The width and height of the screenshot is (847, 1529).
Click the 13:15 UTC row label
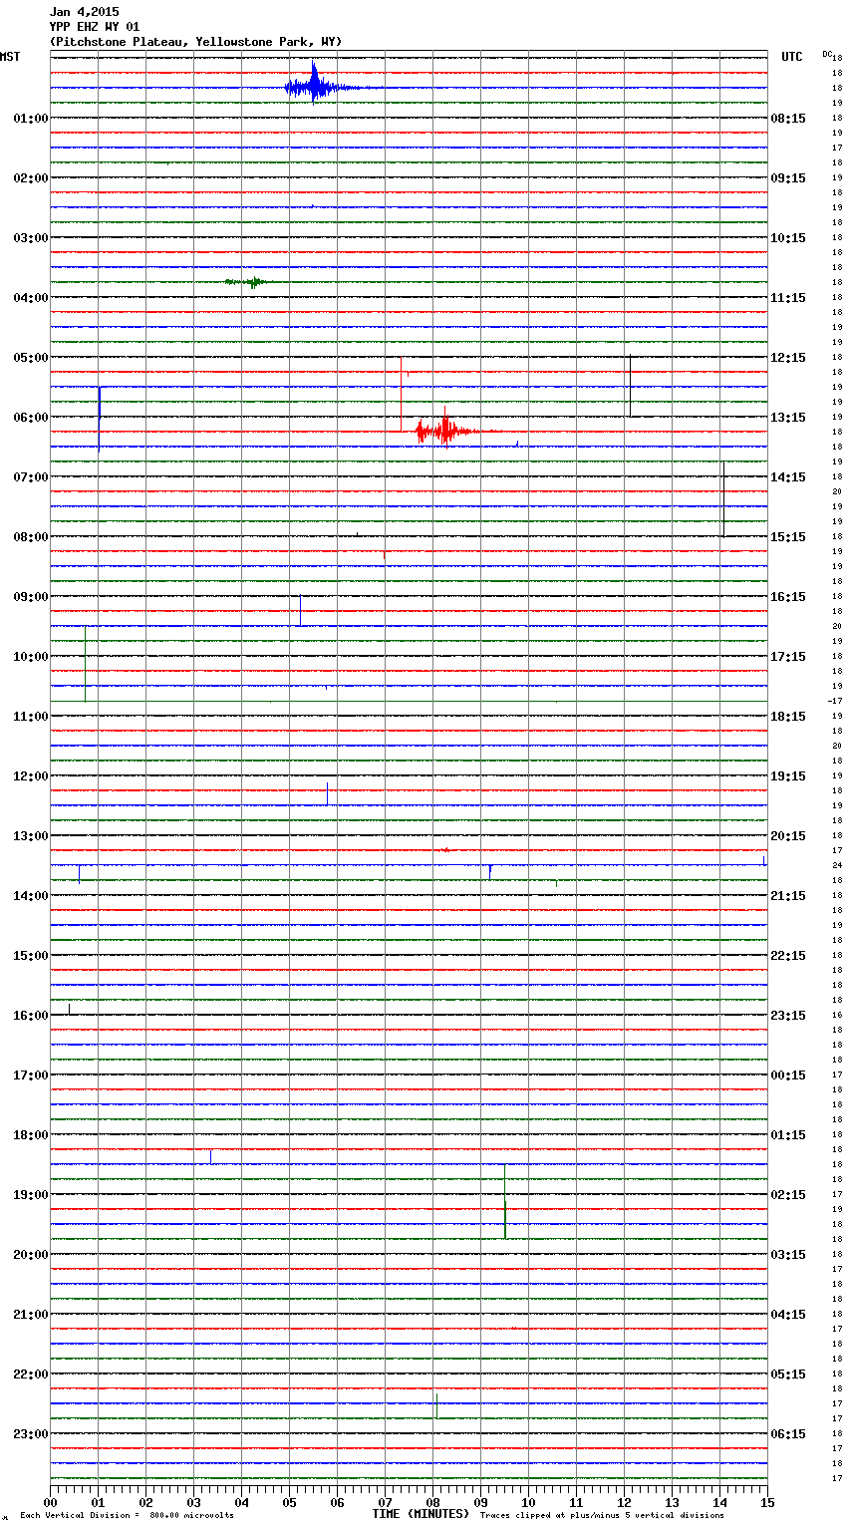pos(788,418)
